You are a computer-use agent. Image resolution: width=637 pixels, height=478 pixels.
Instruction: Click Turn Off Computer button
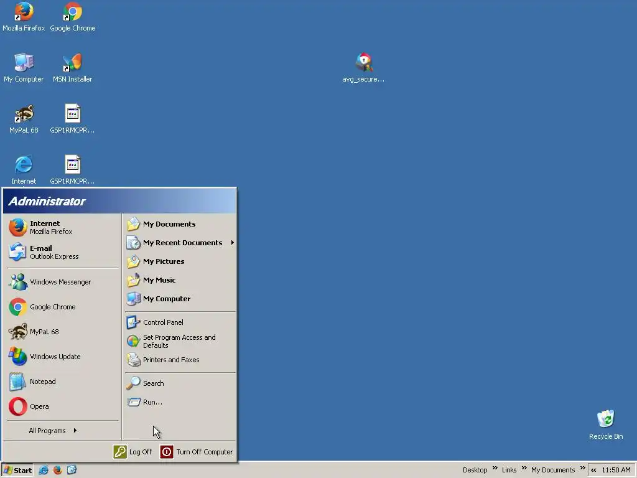pyautogui.click(x=197, y=452)
